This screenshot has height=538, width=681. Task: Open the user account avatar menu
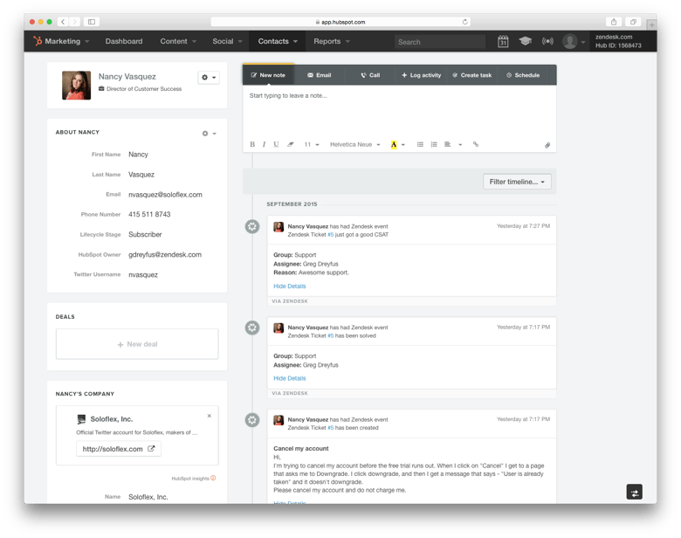coord(574,42)
